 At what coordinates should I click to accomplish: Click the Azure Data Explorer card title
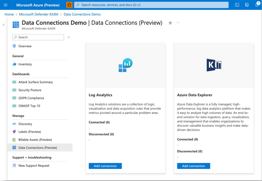coord(195,95)
